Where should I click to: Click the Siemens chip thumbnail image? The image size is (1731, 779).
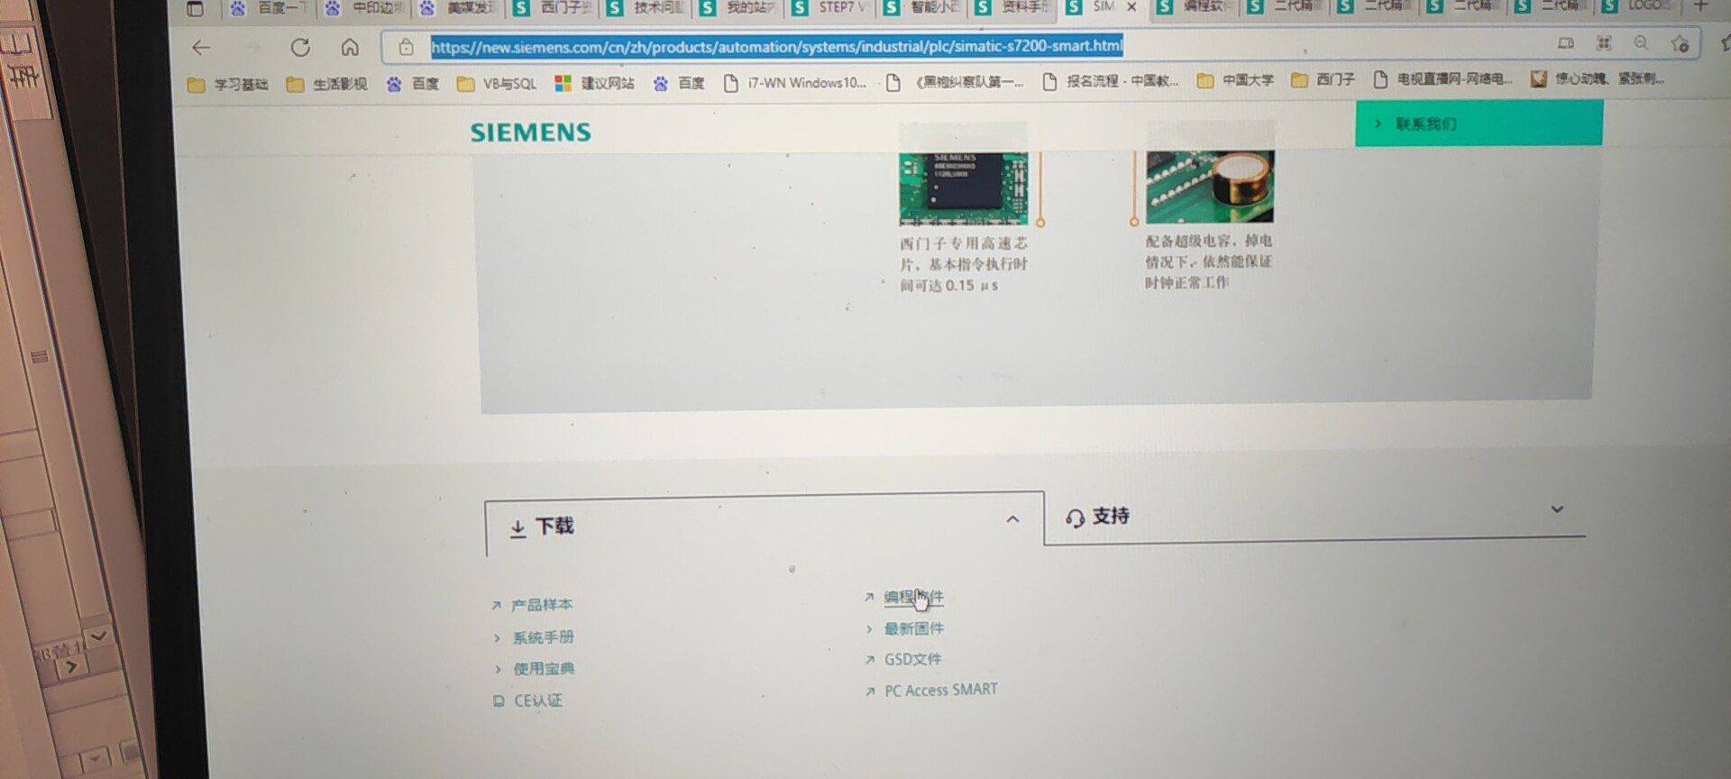[963, 188]
